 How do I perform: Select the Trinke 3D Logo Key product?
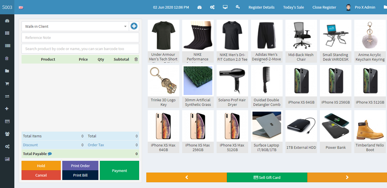(164, 86)
